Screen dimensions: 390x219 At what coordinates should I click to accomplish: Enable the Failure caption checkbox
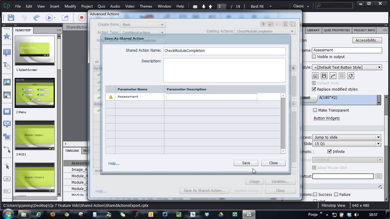(336, 194)
